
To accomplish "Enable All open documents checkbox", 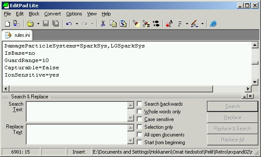I will point(139,135).
